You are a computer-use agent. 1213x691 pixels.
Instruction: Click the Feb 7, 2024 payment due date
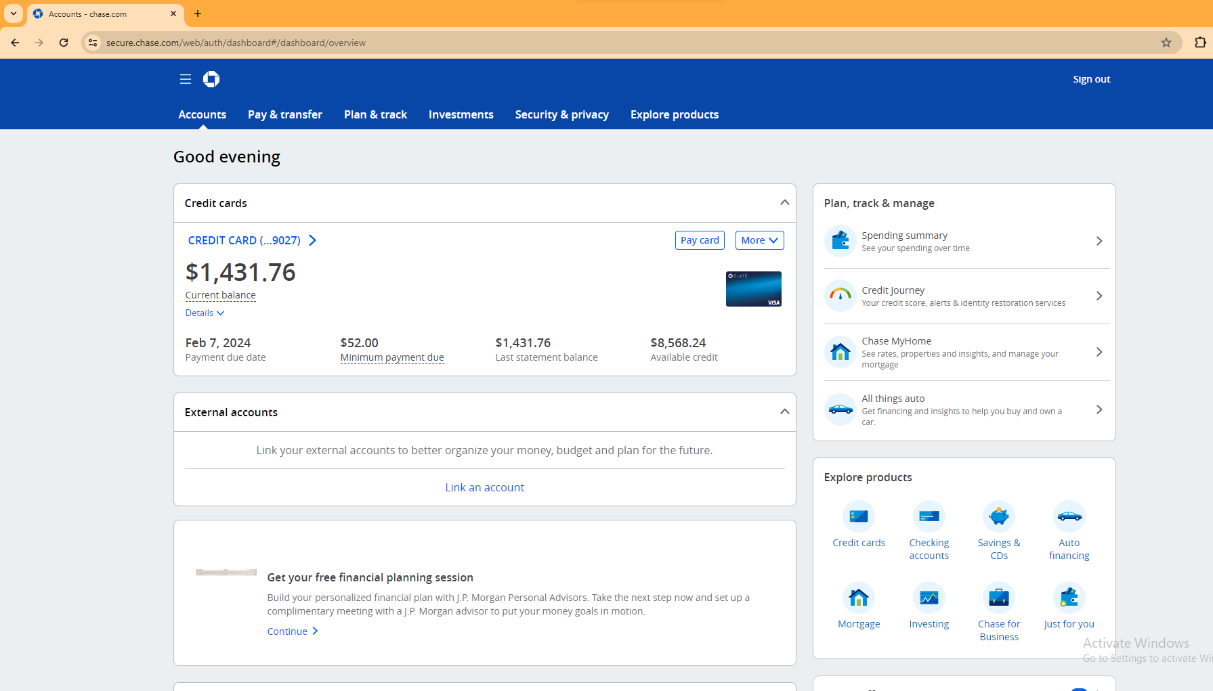click(218, 343)
